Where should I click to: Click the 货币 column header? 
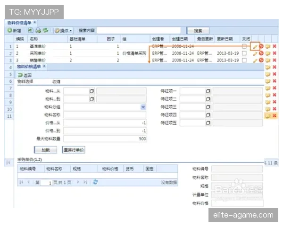(x=133, y=169)
